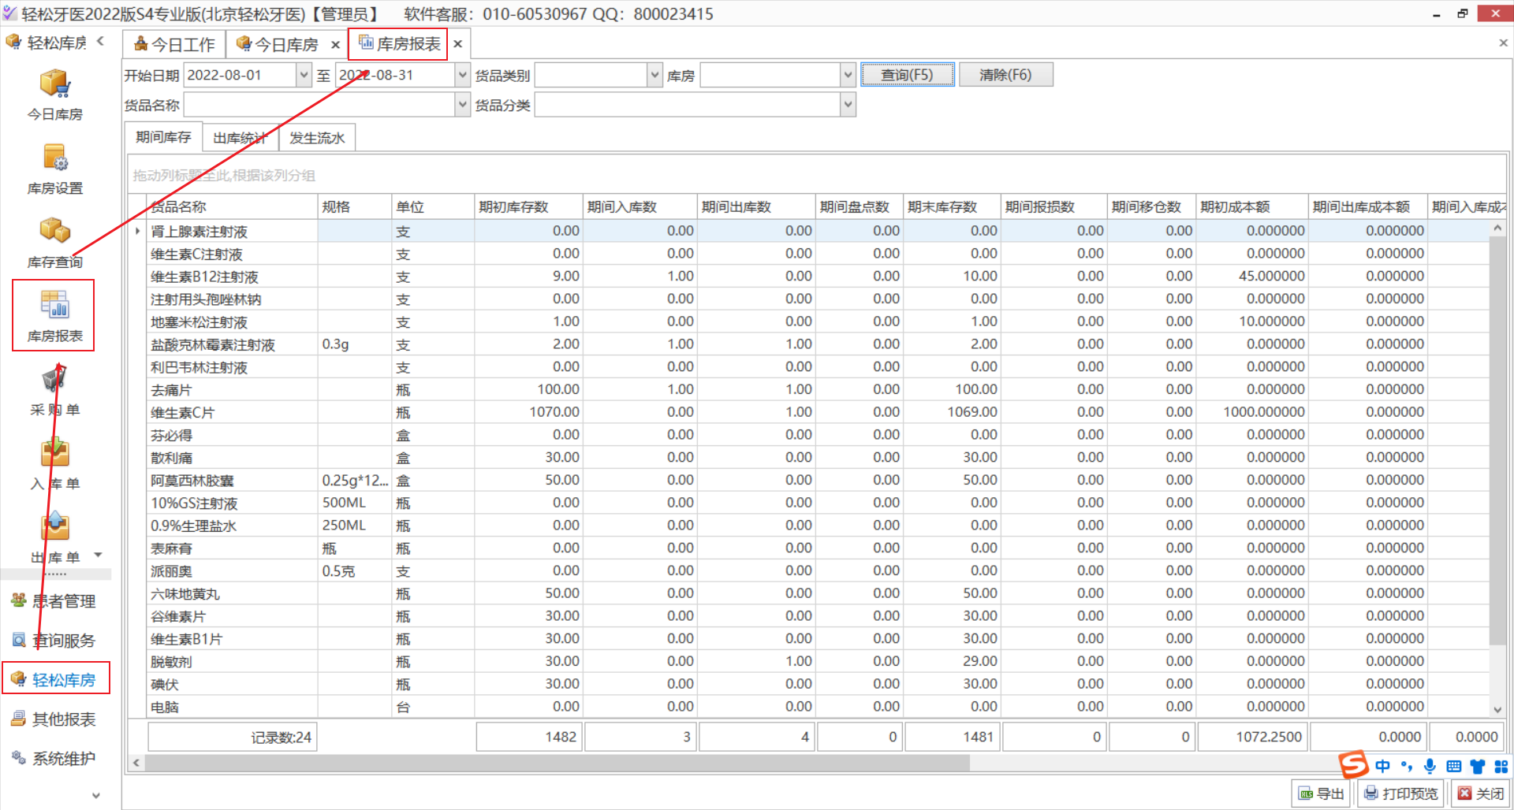Open the end date dropdown arrow
Viewport: 1514px width, 810px height.
click(x=463, y=75)
